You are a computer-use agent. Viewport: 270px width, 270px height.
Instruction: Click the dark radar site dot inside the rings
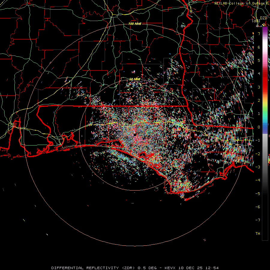(x=135, y=134)
